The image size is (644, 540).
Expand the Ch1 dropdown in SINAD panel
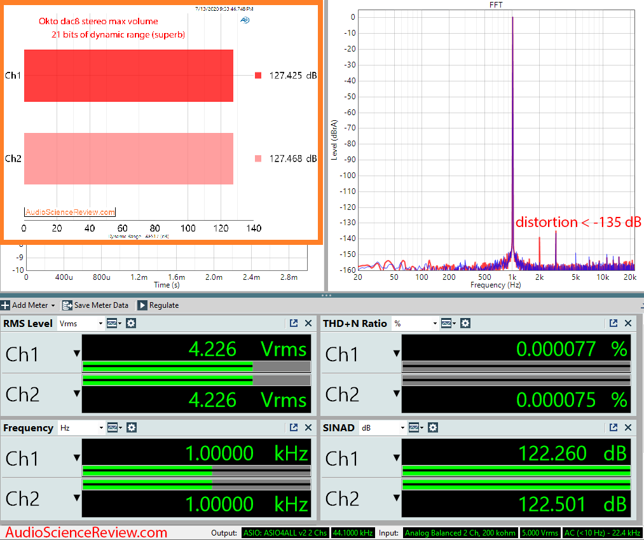[x=395, y=458]
